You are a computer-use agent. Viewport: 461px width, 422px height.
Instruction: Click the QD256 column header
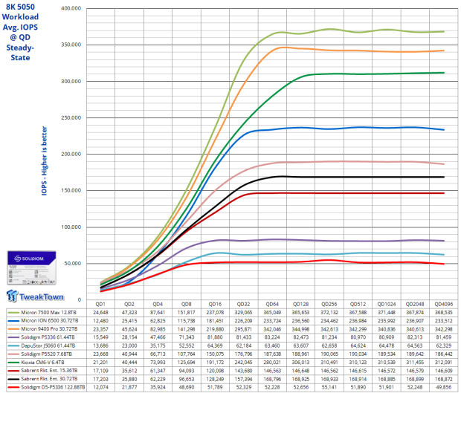tap(329, 304)
